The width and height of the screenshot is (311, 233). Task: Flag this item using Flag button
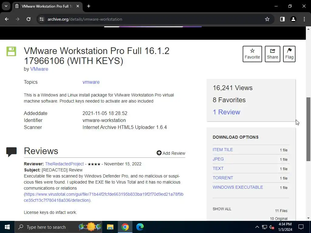tap(289, 54)
